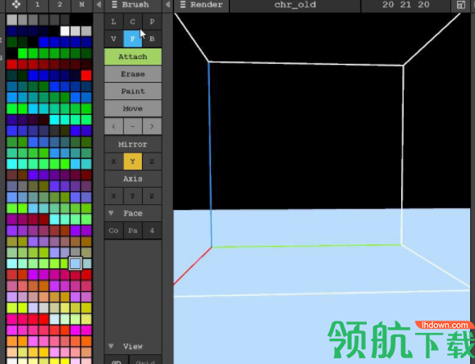Select the L line brush mode

pyautogui.click(x=113, y=21)
